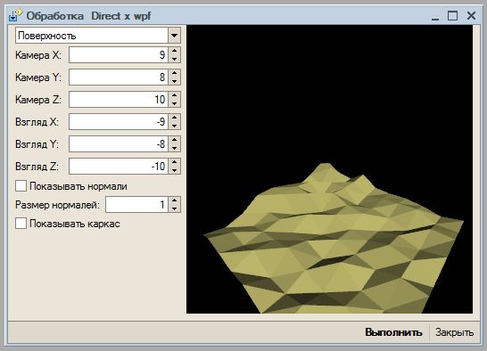Image resolution: width=487 pixels, height=351 pixels.
Task: Enable Показывать нормали checkbox
Action: tap(21, 186)
